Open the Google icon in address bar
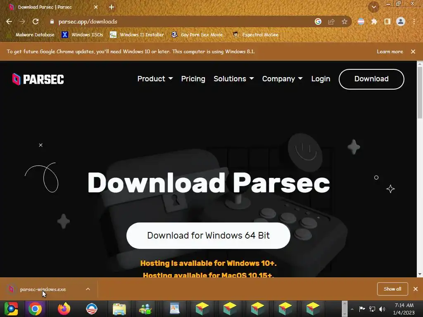This screenshot has width=423, height=317. point(318,21)
